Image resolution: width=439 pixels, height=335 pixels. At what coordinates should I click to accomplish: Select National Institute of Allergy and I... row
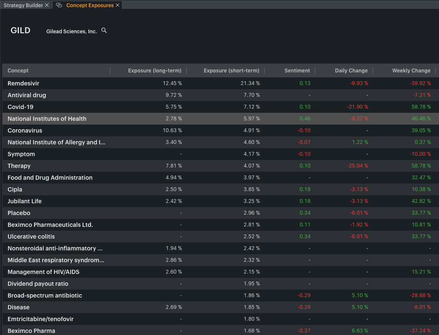221,142
